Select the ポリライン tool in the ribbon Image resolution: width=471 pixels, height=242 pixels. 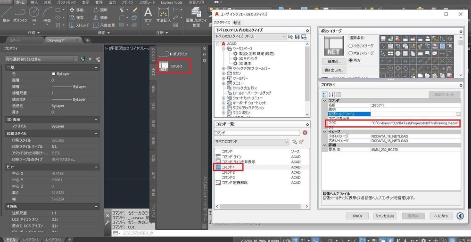(20, 15)
